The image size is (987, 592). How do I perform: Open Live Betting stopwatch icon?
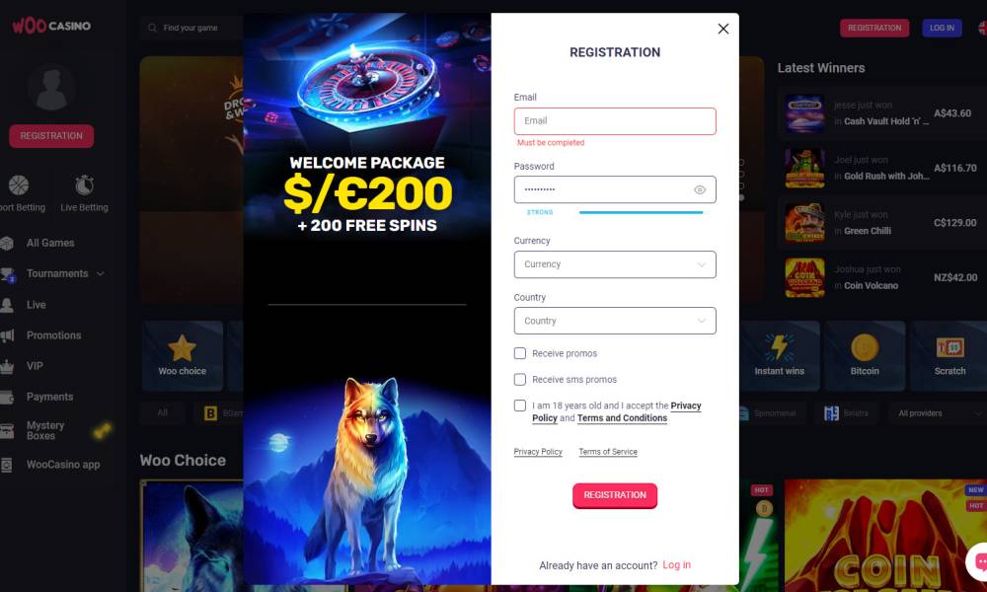coord(84,185)
